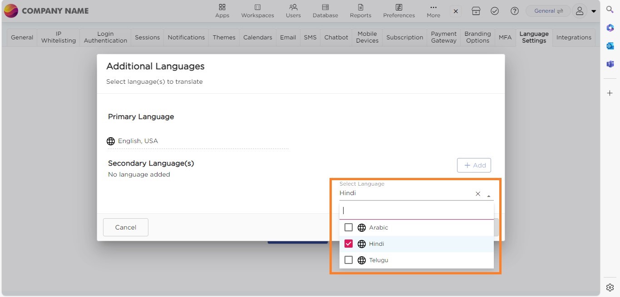Go to the General tab

tap(22, 37)
